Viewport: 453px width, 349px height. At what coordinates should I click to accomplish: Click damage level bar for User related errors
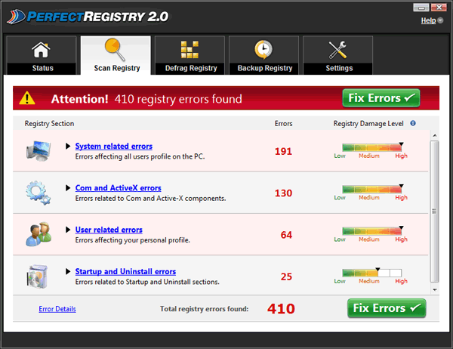(x=371, y=231)
